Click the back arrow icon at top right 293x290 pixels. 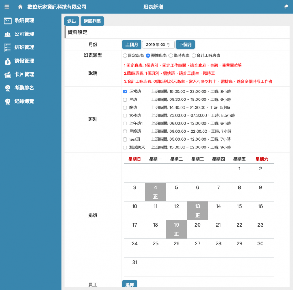coord(286,7)
